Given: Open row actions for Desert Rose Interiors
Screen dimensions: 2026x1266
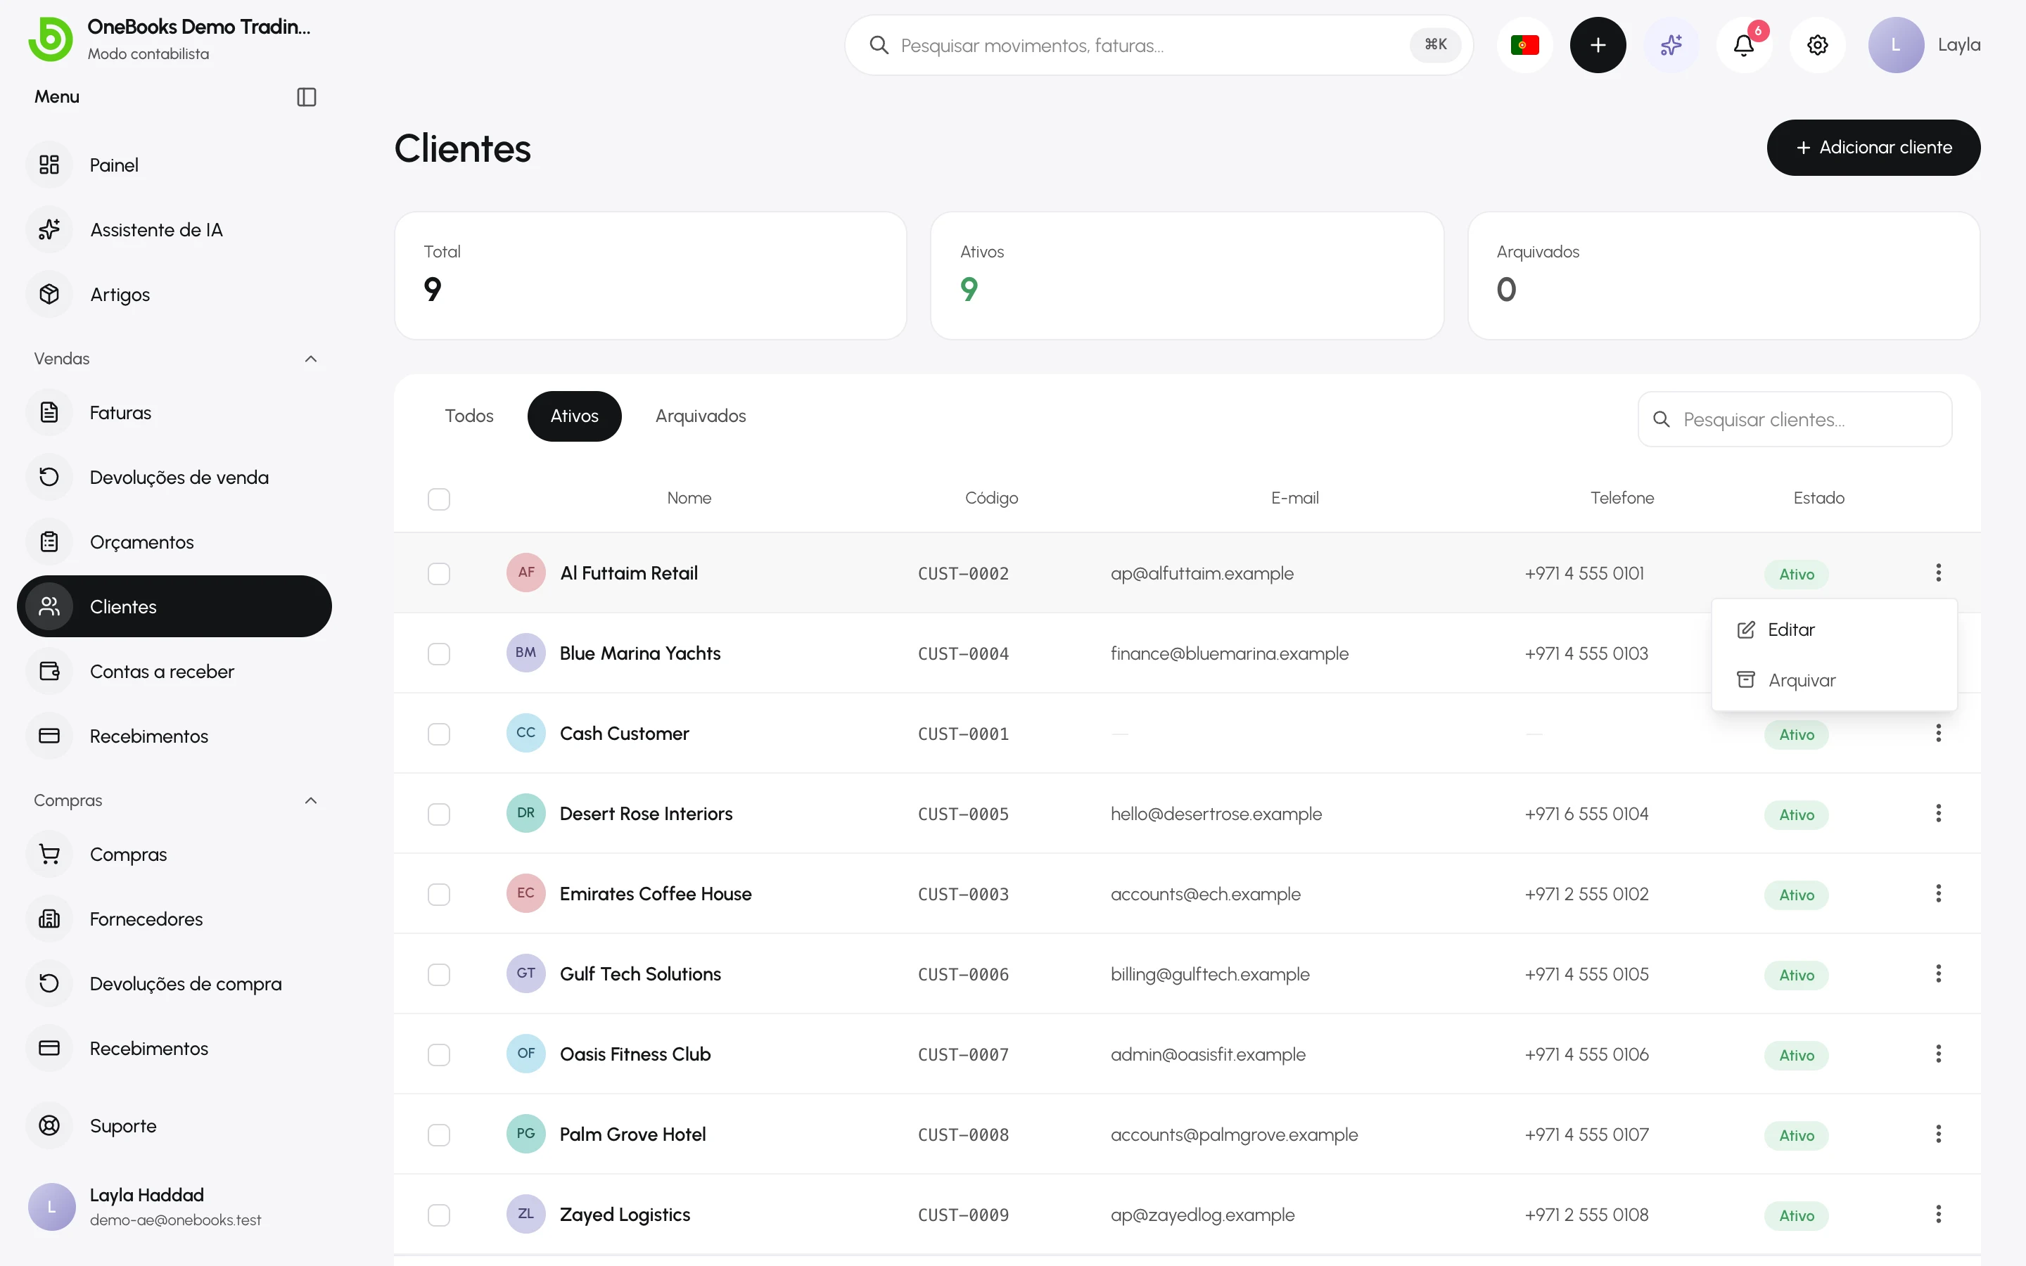Looking at the screenshot, I should click(1938, 813).
